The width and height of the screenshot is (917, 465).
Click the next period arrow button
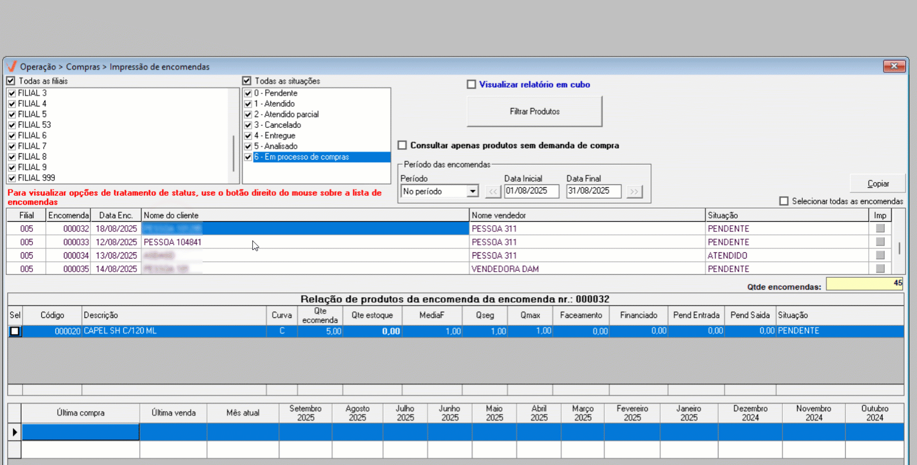point(634,192)
